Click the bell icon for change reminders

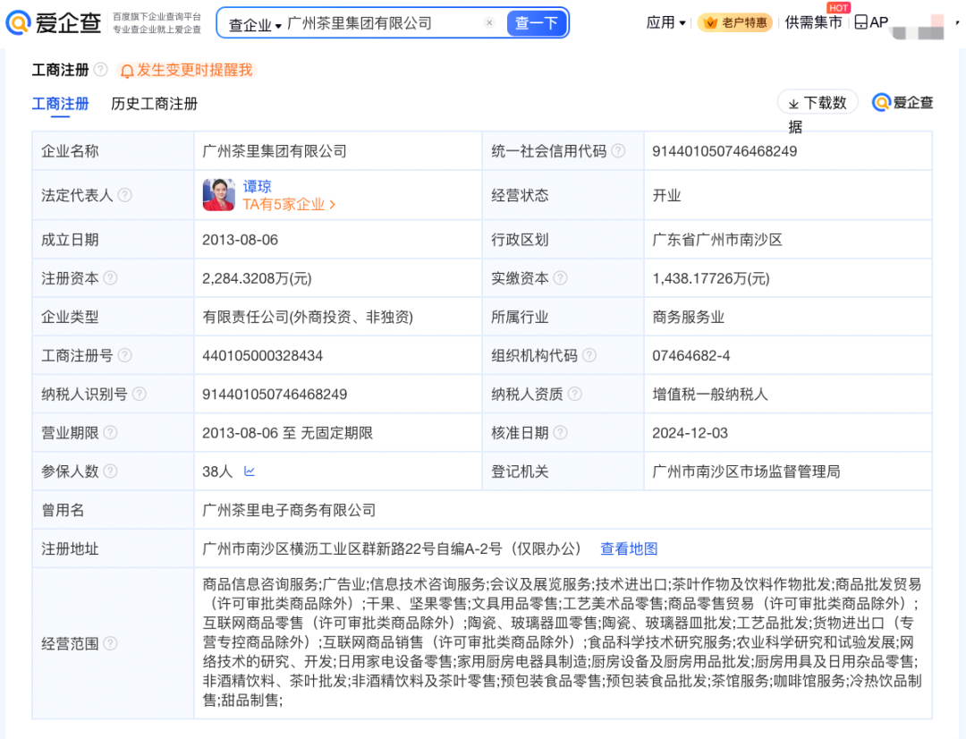tap(127, 71)
